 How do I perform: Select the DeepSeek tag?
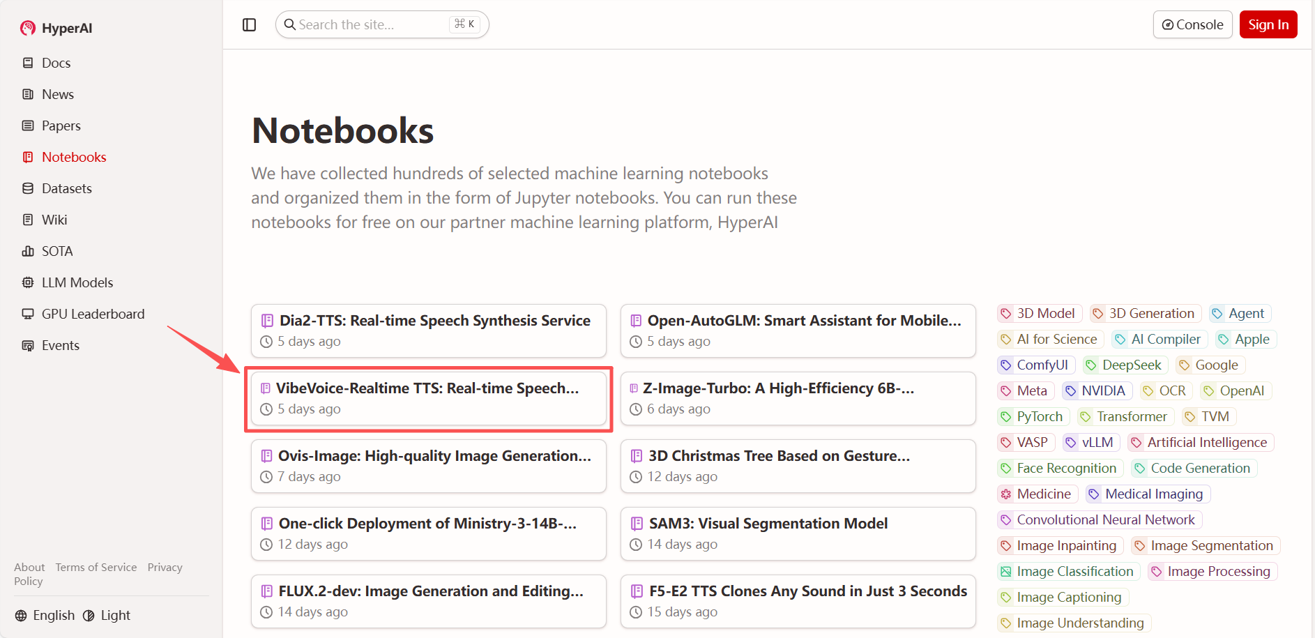1124,365
